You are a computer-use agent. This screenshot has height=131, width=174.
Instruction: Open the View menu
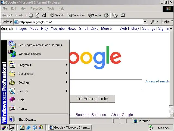tap(23, 8)
